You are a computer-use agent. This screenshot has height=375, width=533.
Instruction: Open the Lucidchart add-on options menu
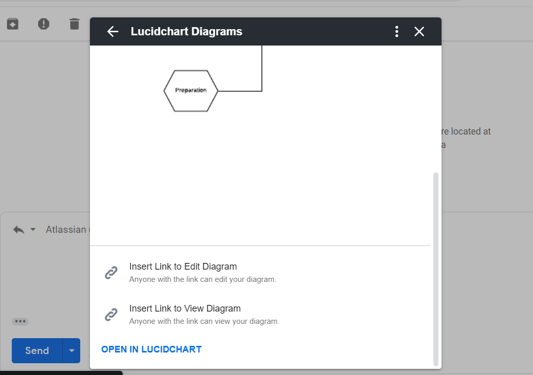click(x=397, y=31)
